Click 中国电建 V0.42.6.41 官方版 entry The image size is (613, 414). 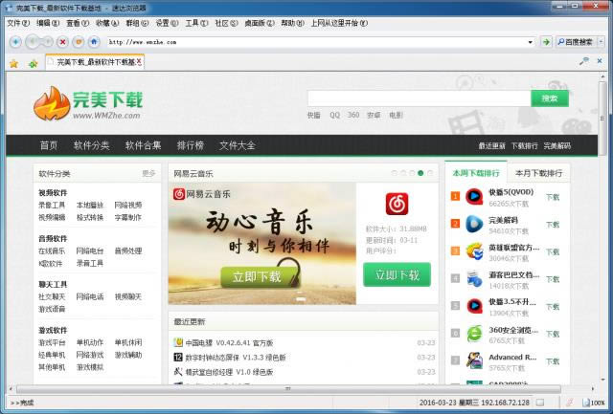tap(229, 343)
